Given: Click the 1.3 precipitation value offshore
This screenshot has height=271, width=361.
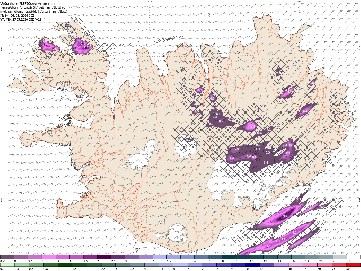Looking at the screenshot, I should (x=294, y=233).
